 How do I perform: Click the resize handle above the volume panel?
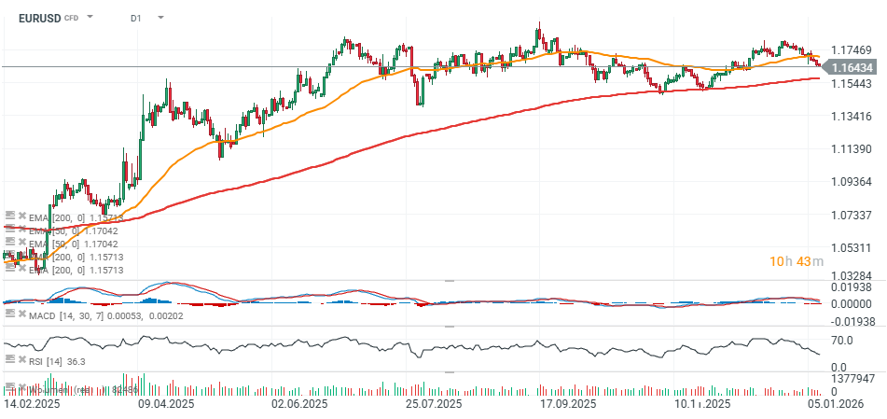tap(449, 371)
